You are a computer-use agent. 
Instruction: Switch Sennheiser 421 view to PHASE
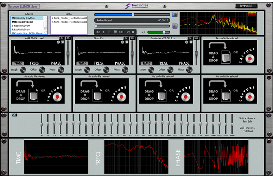click(184, 63)
